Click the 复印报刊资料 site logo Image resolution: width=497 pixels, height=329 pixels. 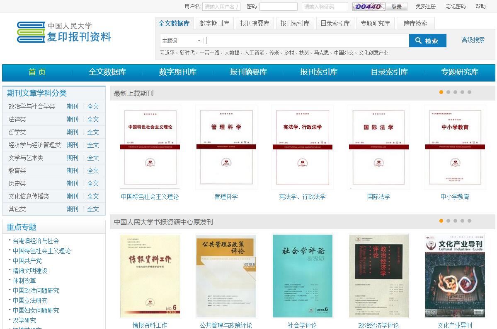click(64, 32)
